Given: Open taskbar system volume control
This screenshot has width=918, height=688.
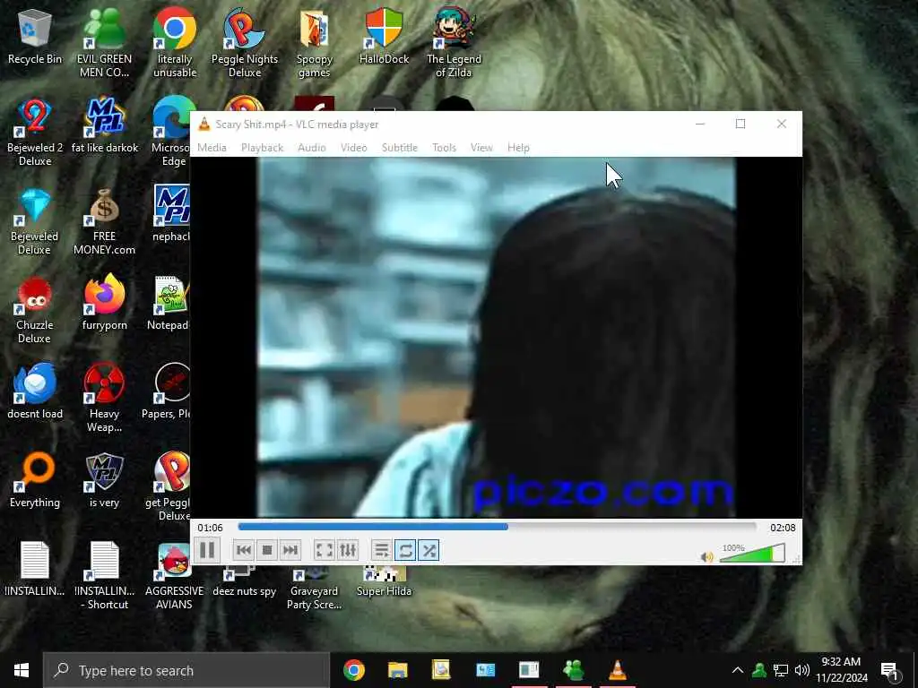Looking at the screenshot, I should (x=802, y=670).
